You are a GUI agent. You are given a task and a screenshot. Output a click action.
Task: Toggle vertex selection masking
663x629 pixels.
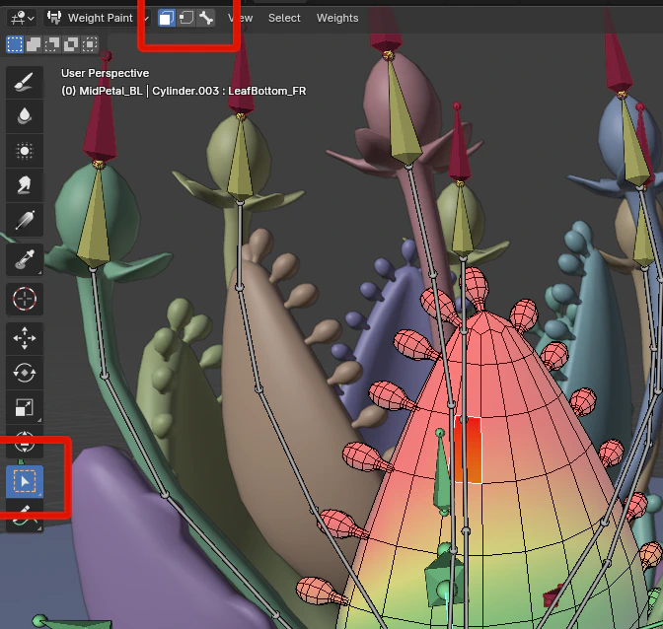186,18
